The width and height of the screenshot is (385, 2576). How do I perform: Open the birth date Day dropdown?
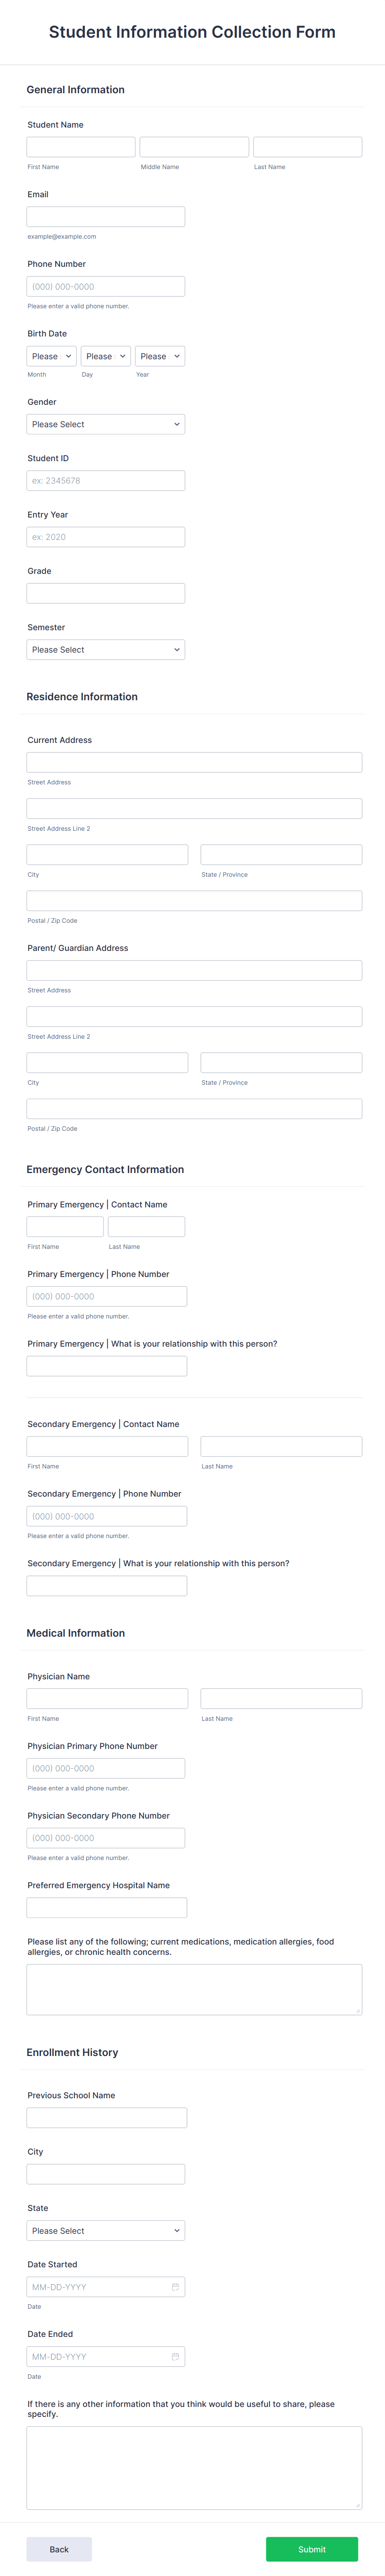[x=105, y=356]
